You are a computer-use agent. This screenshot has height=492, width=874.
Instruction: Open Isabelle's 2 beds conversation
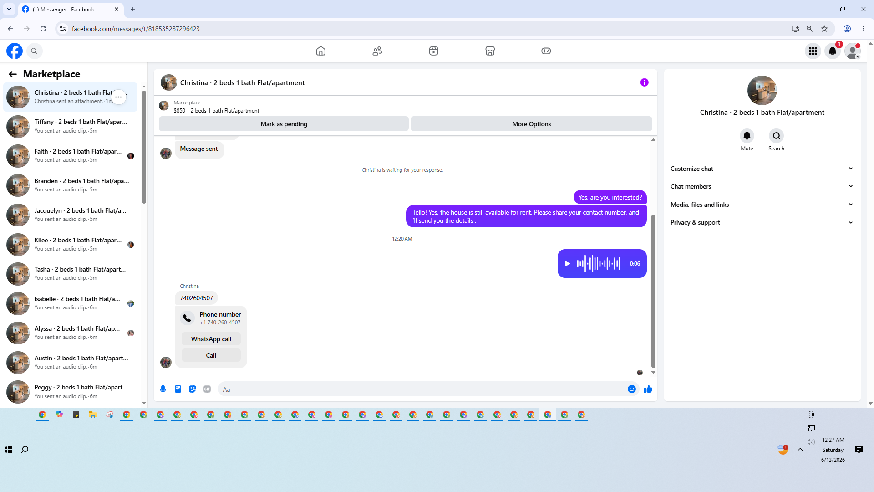(71, 303)
